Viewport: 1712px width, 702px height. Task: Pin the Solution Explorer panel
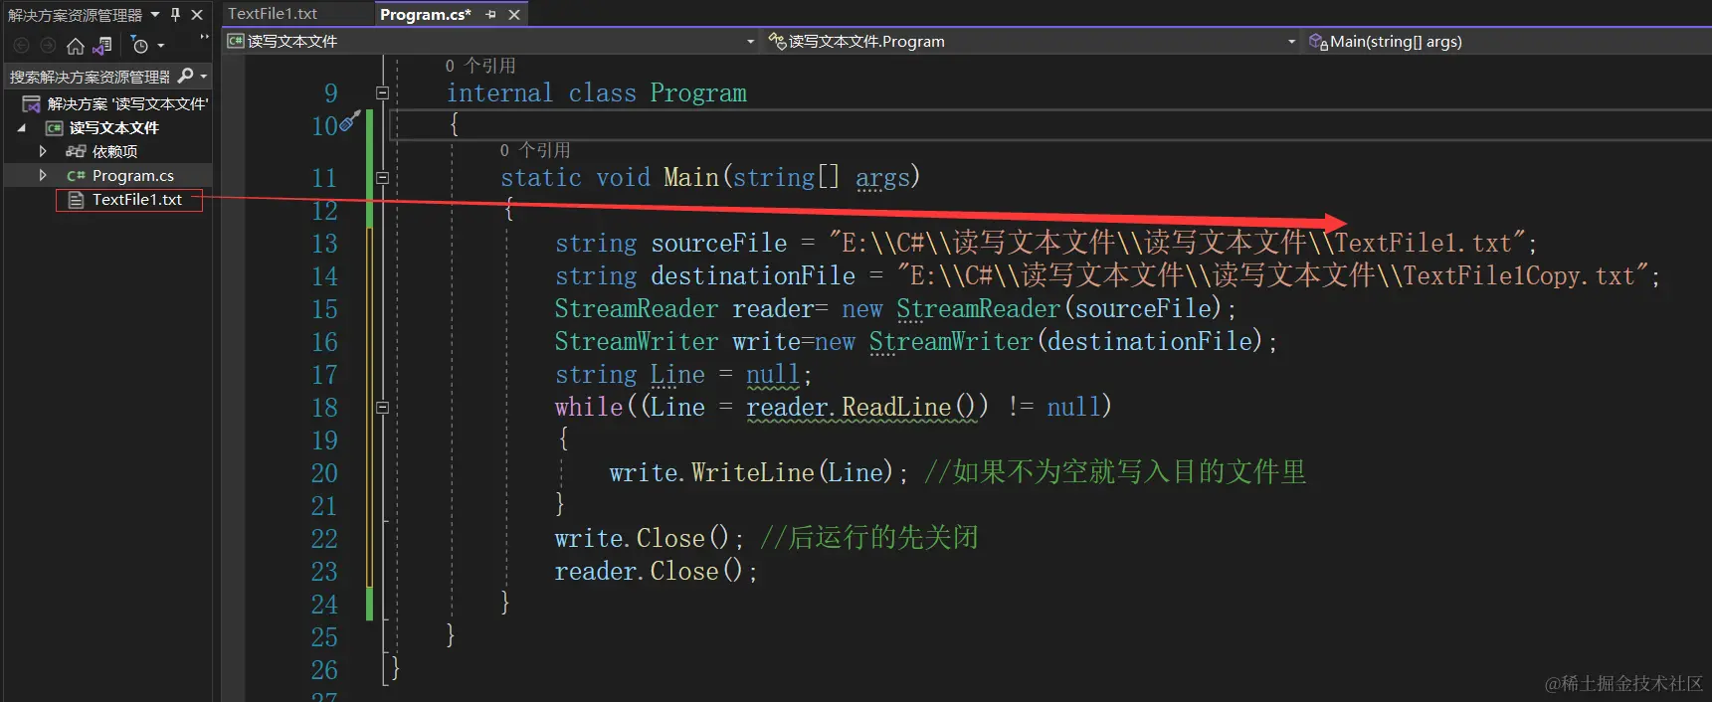click(176, 15)
